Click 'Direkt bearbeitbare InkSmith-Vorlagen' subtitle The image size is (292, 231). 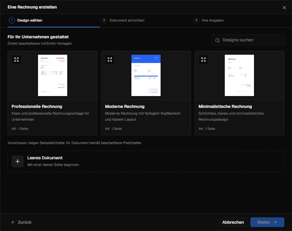tap(40, 43)
